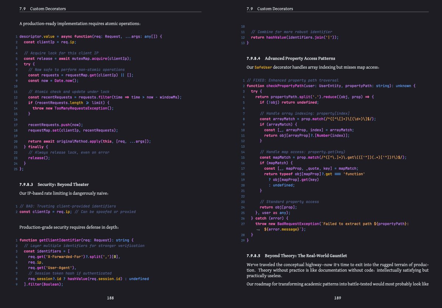Click the line containing 'X-Forwarded-For'

(74, 257)
